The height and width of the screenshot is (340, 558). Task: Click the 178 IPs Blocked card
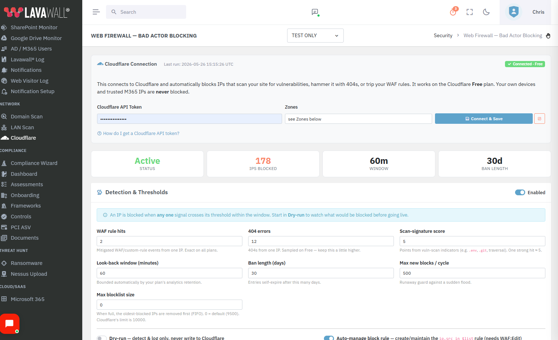coord(263,164)
